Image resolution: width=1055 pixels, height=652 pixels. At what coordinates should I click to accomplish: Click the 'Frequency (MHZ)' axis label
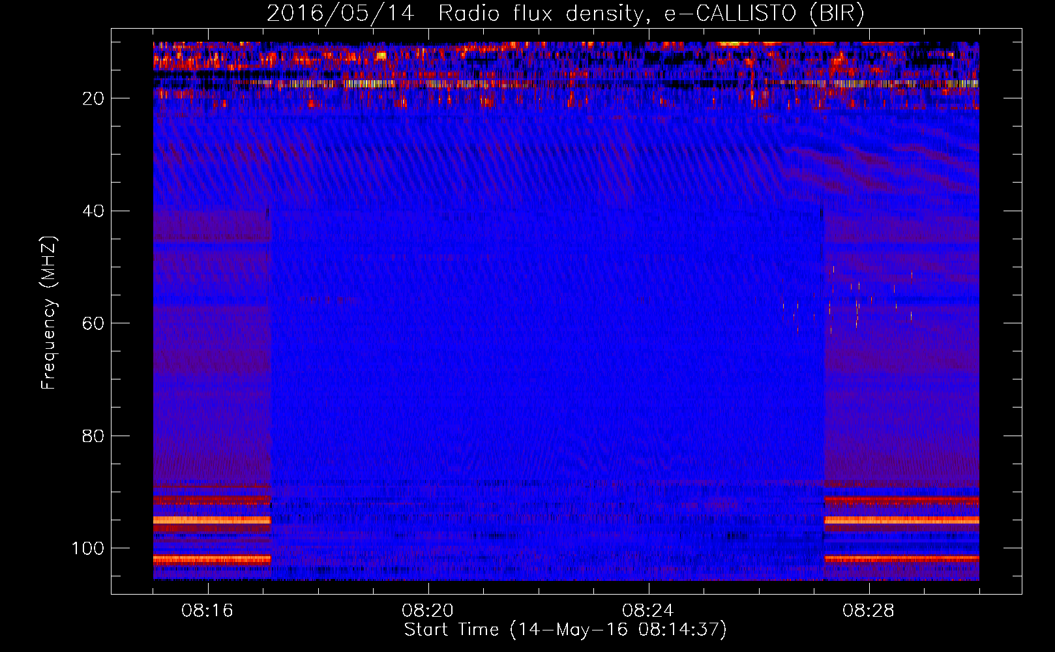(49, 312)
